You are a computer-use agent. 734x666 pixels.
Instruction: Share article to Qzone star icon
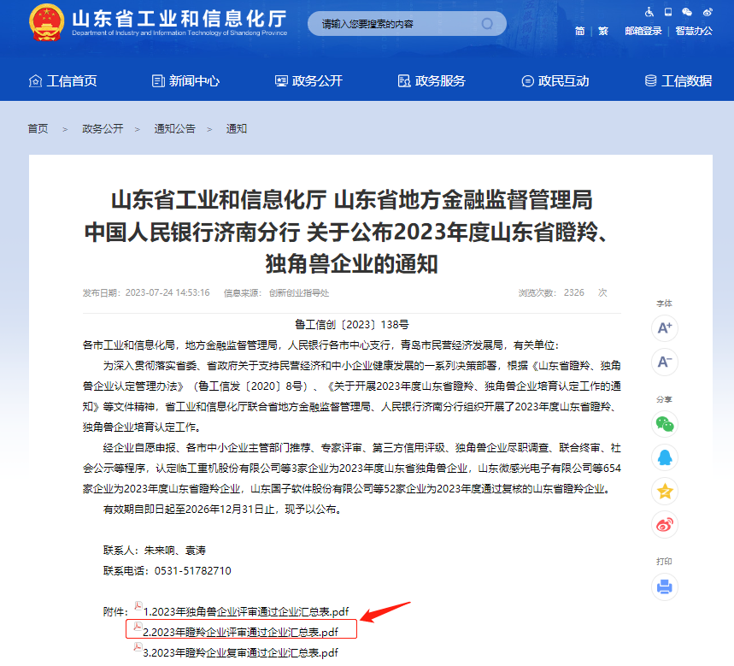(x=665, y=492)
